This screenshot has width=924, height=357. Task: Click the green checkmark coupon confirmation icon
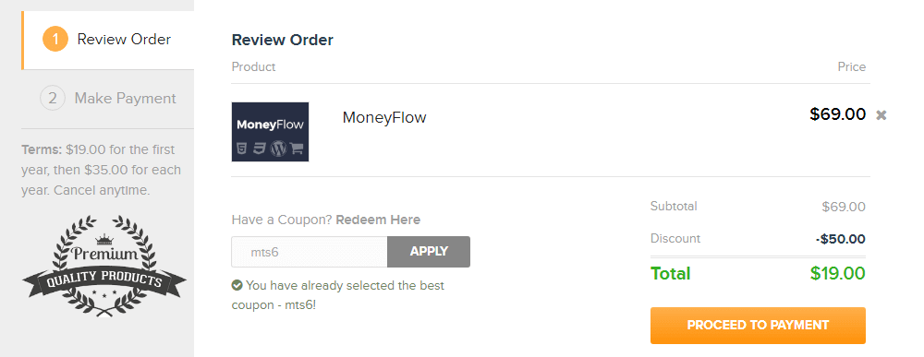237,285
